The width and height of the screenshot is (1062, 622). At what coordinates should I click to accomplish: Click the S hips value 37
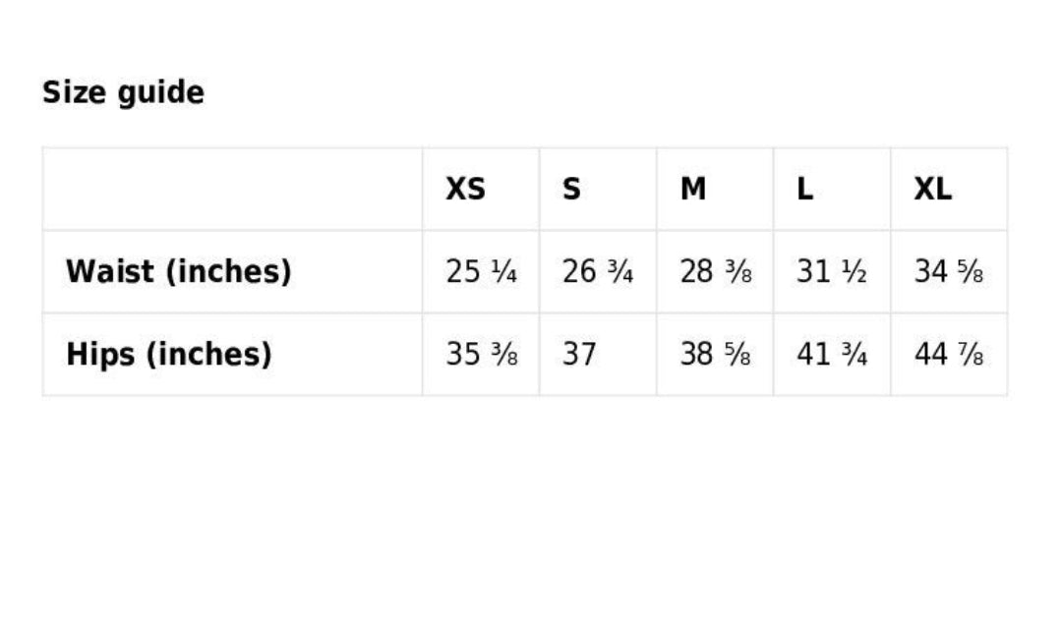tap(579, 354)
